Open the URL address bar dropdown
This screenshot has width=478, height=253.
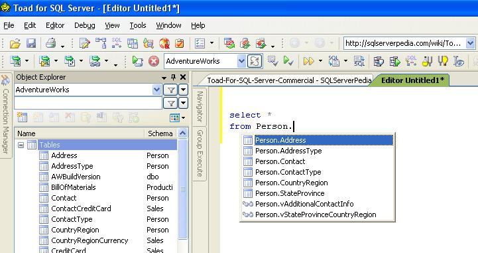471,43
